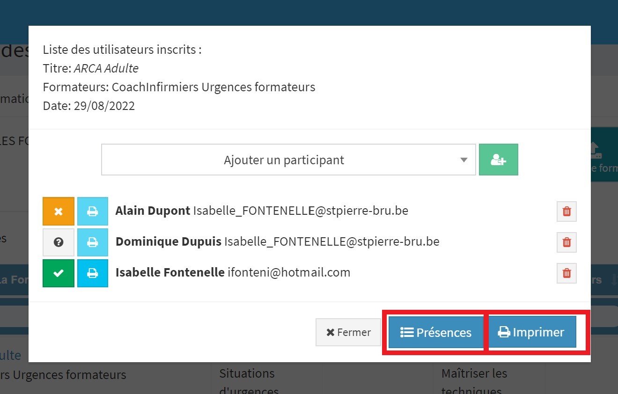
Task: Click the list icon in Présences button
Action: tap(406, 332)
